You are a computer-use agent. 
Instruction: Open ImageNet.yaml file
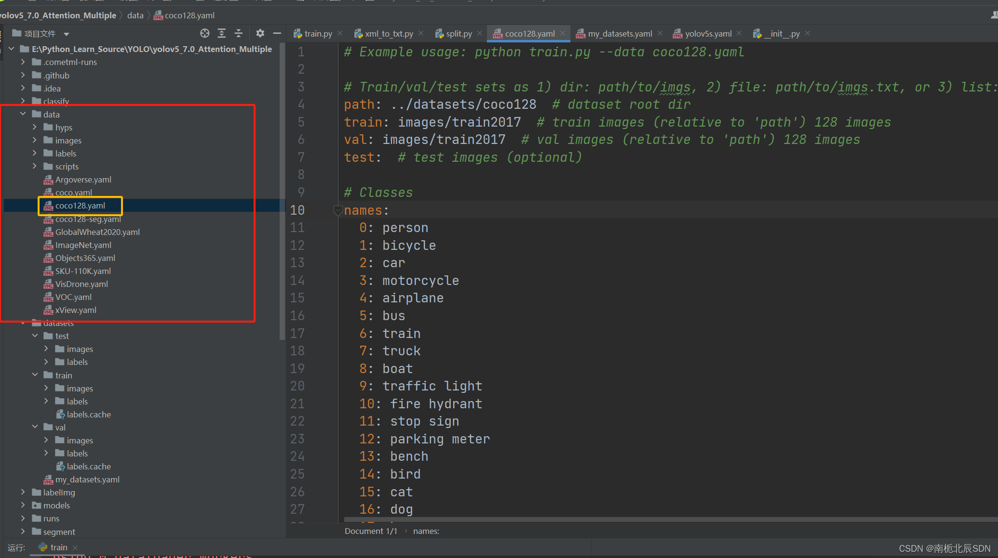83,245
